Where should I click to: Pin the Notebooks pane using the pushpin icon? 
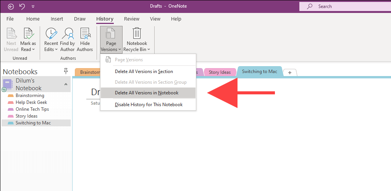[66, 72]
